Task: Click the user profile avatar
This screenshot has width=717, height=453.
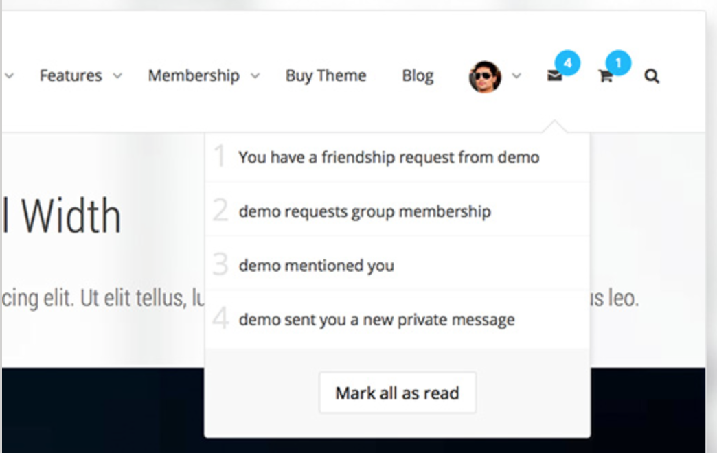Action: (x=485, y=76)
